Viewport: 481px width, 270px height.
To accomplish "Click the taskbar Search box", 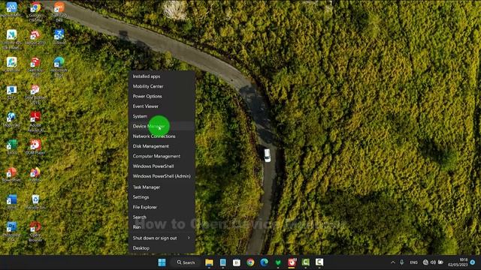I will pos(186,262).
